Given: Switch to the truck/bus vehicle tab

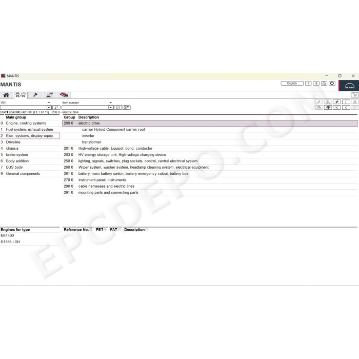Looking at the screenshot, I should click(21, 95).
